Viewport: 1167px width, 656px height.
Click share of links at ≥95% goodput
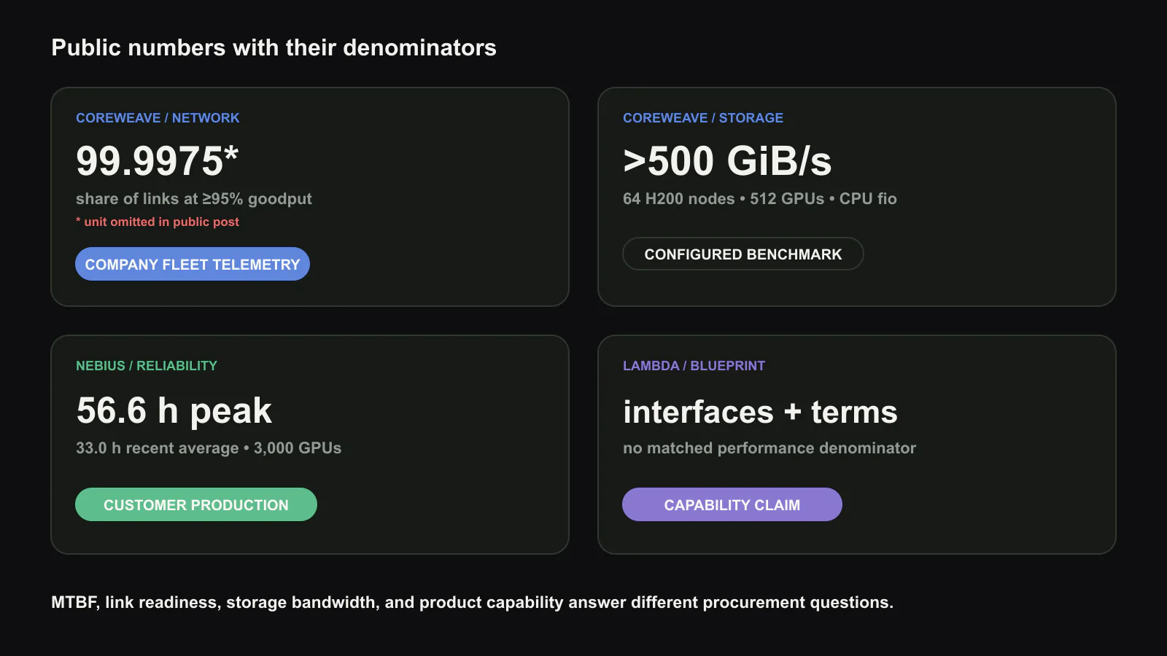[x=194, y=199]
